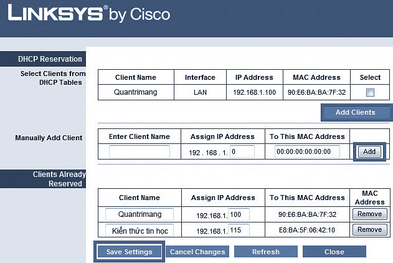
Task: Edit the Quantrimang reserved client name
Action: [140, 214]
